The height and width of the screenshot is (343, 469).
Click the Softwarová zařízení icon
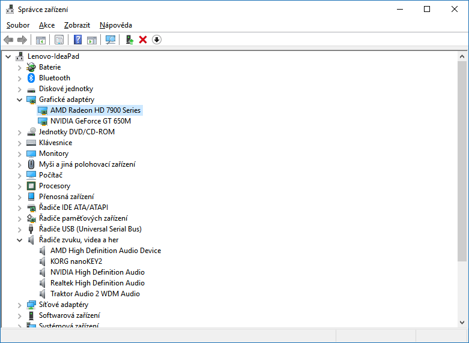coord(31,315)
